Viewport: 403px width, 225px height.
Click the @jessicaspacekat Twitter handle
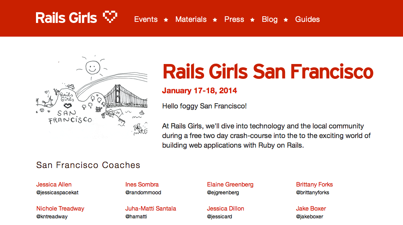pos(57,192)
